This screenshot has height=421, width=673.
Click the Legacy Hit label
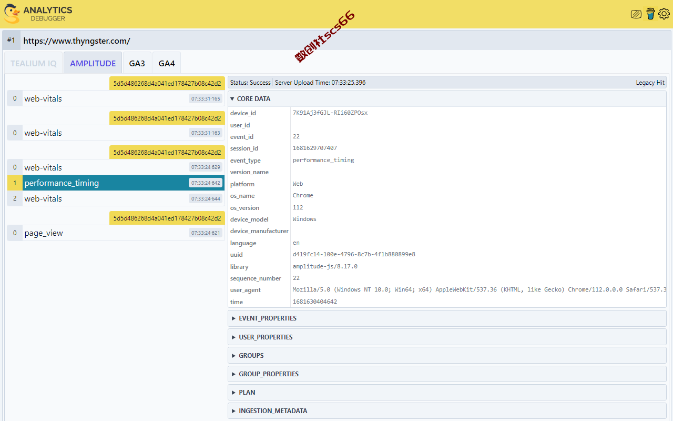point(650,83)
